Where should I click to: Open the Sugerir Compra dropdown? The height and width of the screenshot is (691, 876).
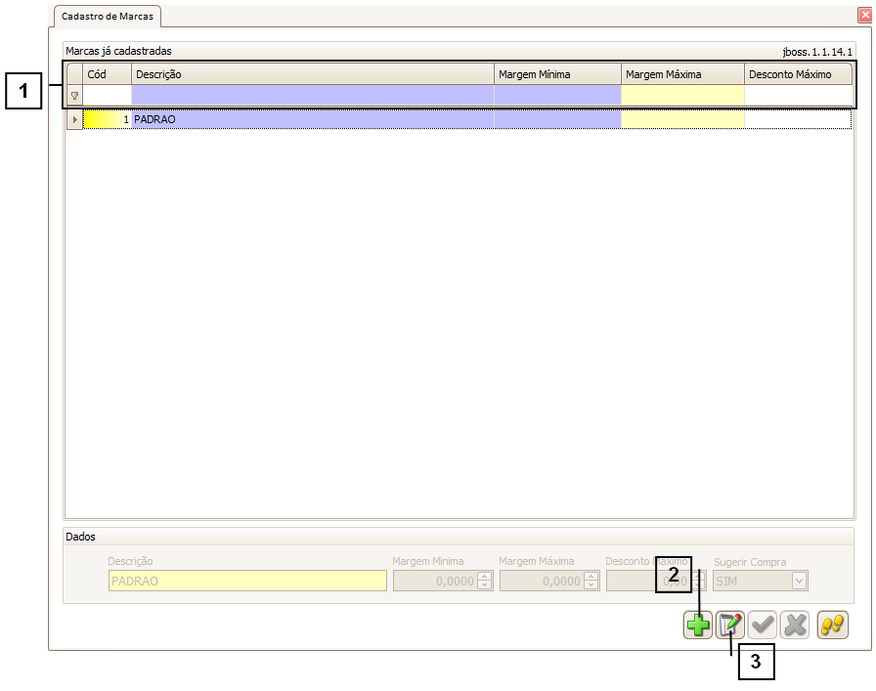(799, 581)
